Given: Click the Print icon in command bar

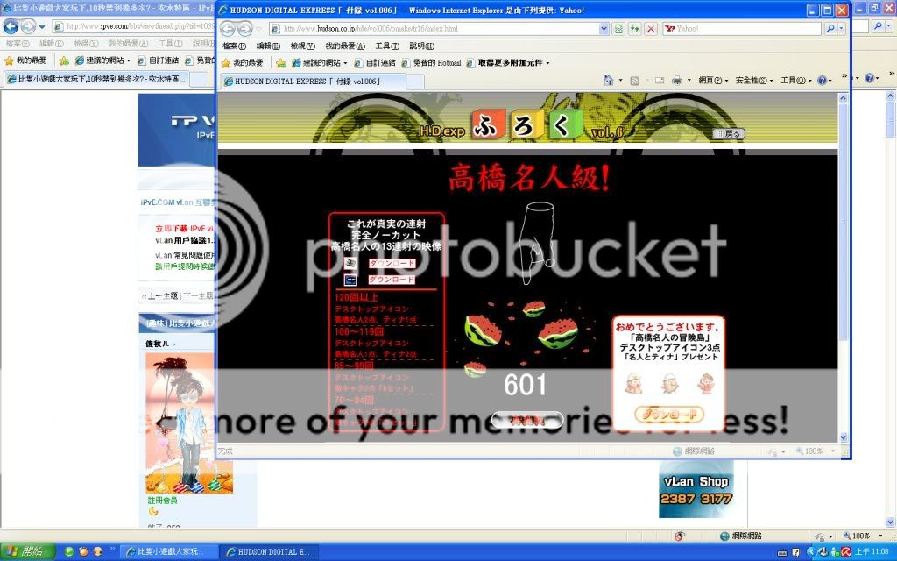Looking at the screenshot, I should pyautogui.click(x=676, y=80).
